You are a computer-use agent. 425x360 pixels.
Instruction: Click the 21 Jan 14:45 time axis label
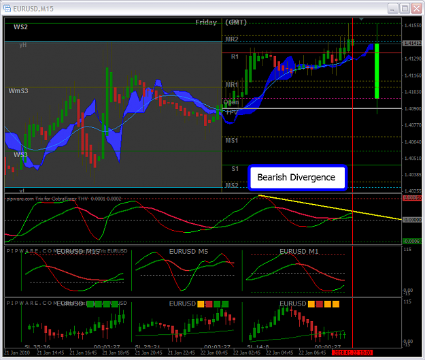(x=50, y=353)
